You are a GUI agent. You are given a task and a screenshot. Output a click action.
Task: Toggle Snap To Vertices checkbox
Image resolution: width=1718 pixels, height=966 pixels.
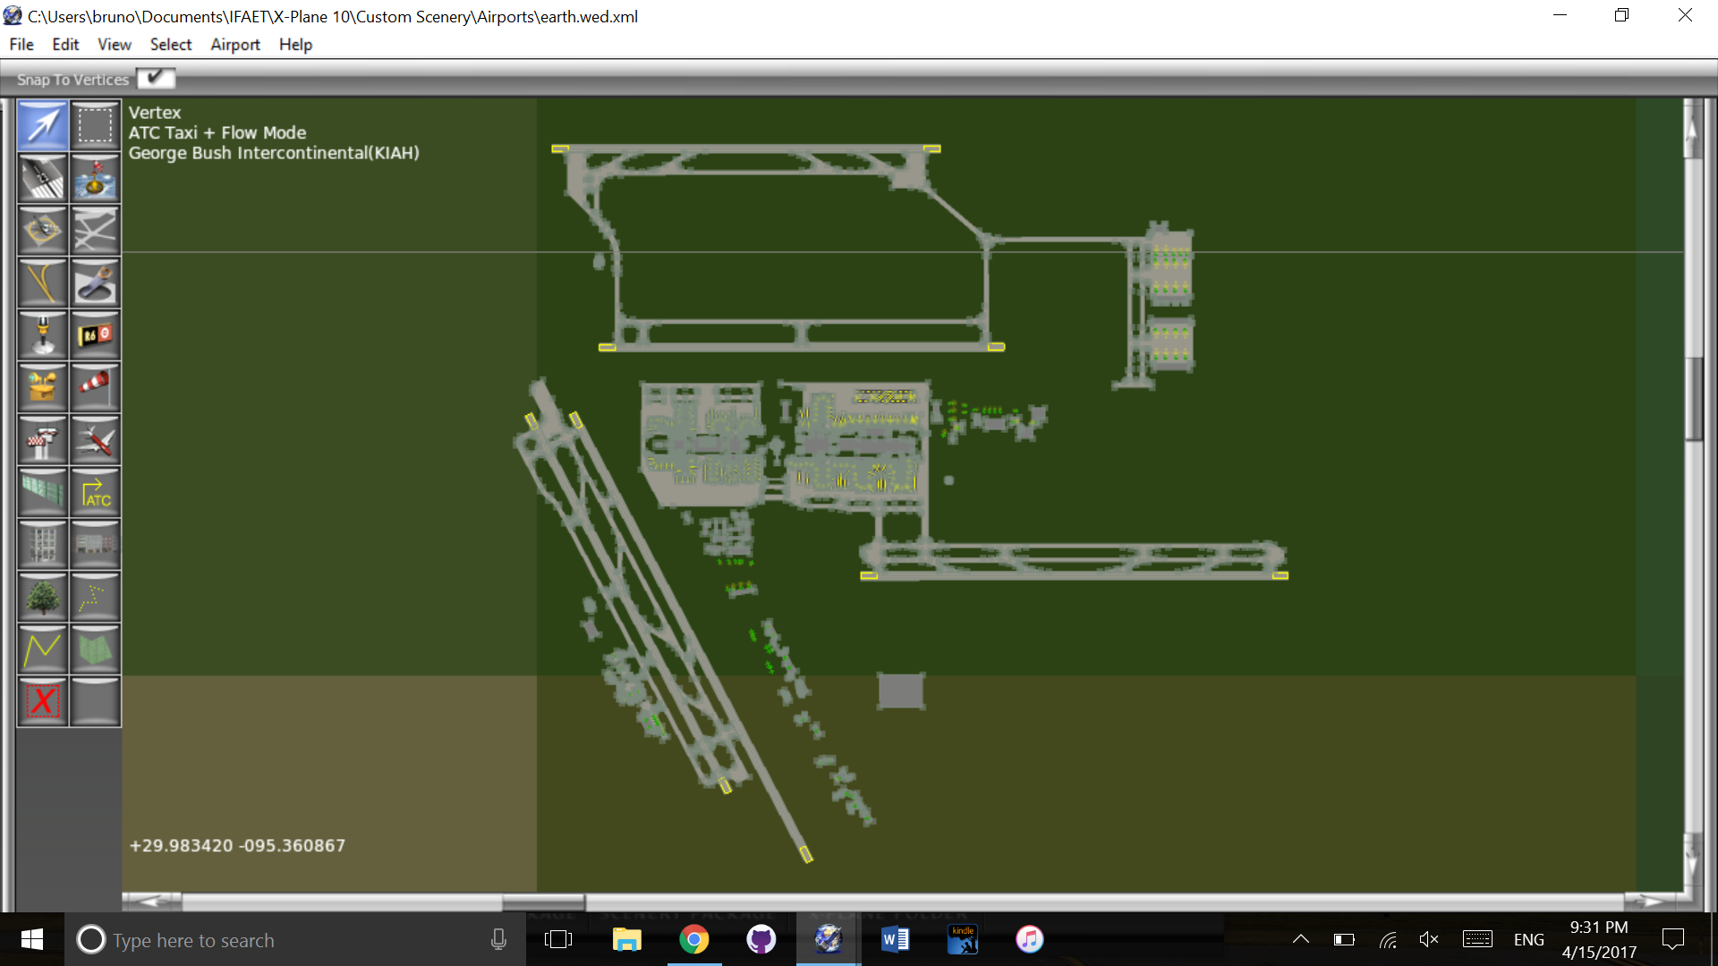[x=156, y=79]
